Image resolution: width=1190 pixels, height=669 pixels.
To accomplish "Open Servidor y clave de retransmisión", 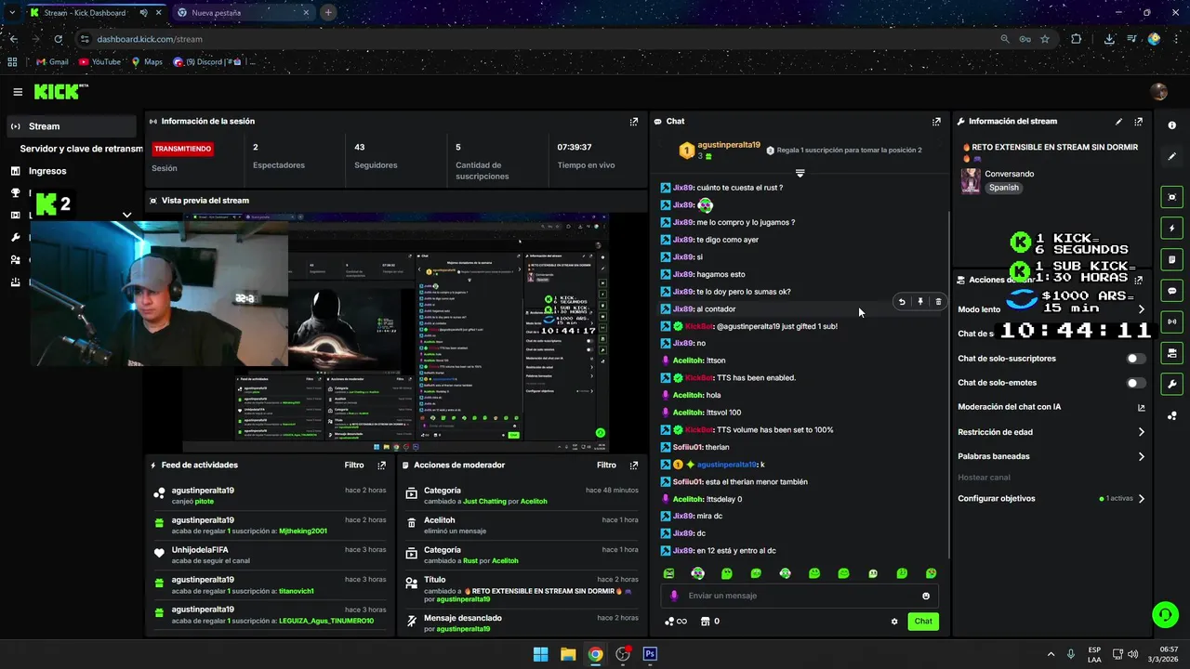I will pyautogui.click(x=81, y=149).
